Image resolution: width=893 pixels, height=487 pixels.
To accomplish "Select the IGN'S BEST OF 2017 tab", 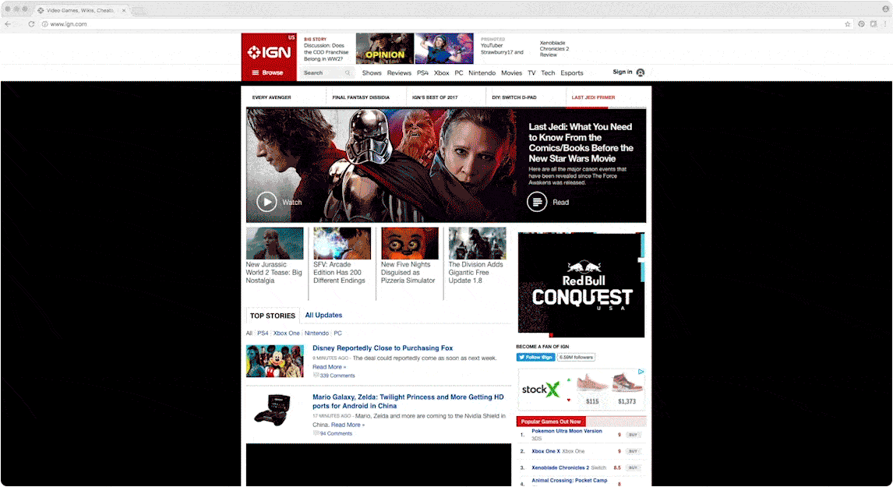I will 435,97.
